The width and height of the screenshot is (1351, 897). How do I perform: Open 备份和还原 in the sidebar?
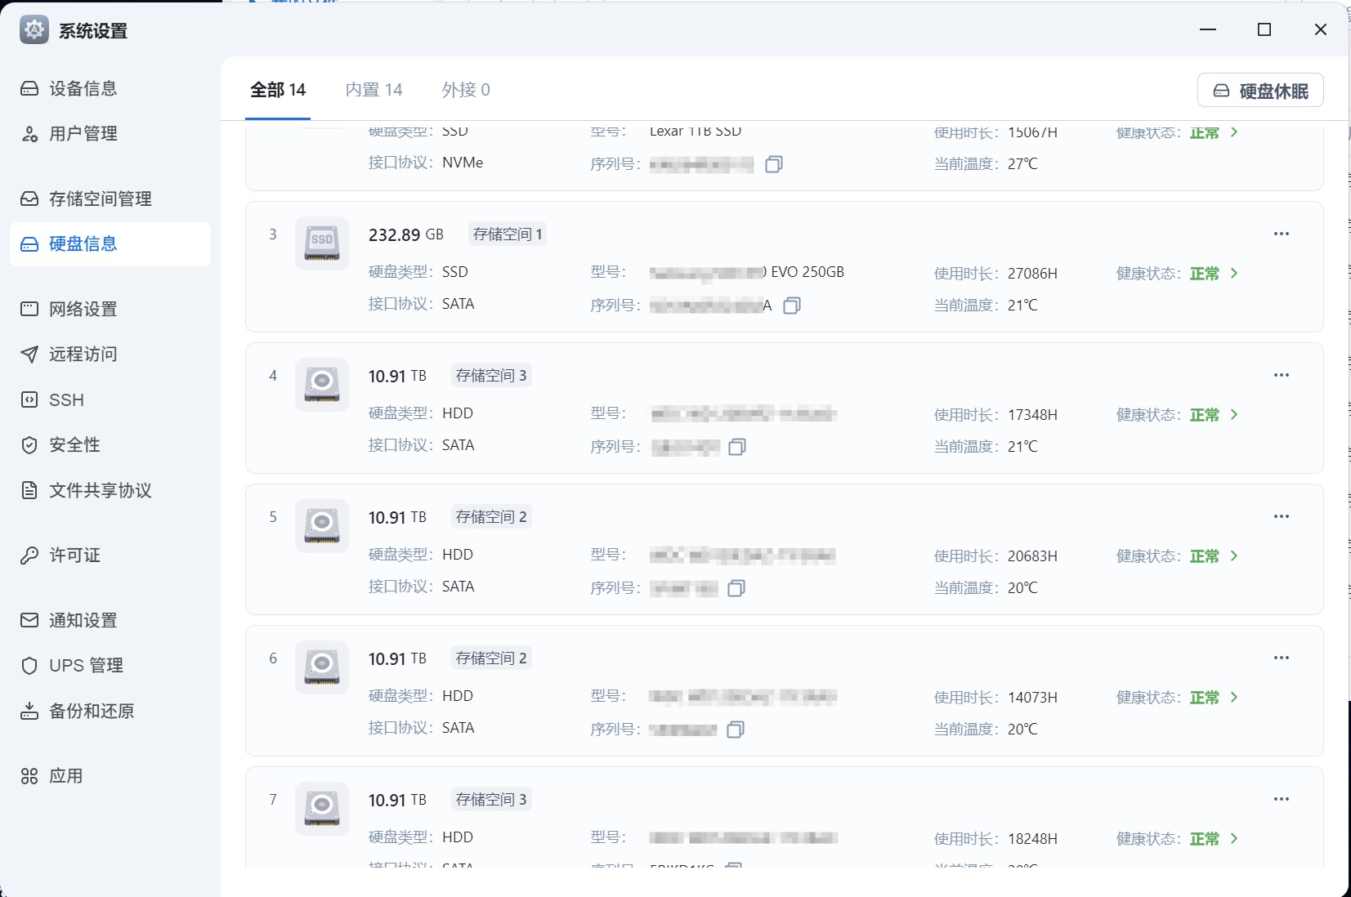point(92,712)
